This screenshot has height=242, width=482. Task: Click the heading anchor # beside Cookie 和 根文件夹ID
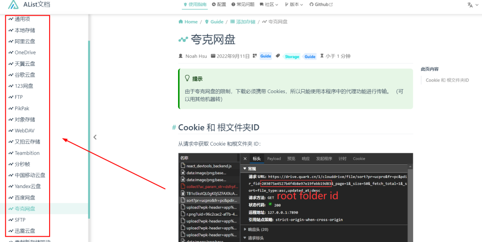pos(174,127)
